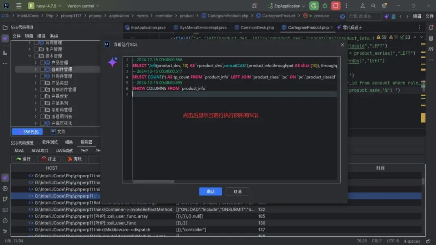Open the Notifications bell icon
The image size is (436, 245).
point(431,27)
